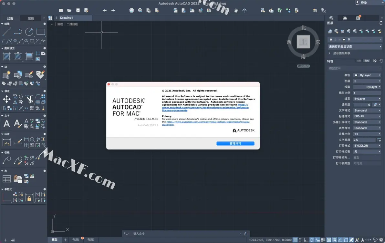
Task: Click the 线型比例 value field
Action: click(x=367, y=93)
